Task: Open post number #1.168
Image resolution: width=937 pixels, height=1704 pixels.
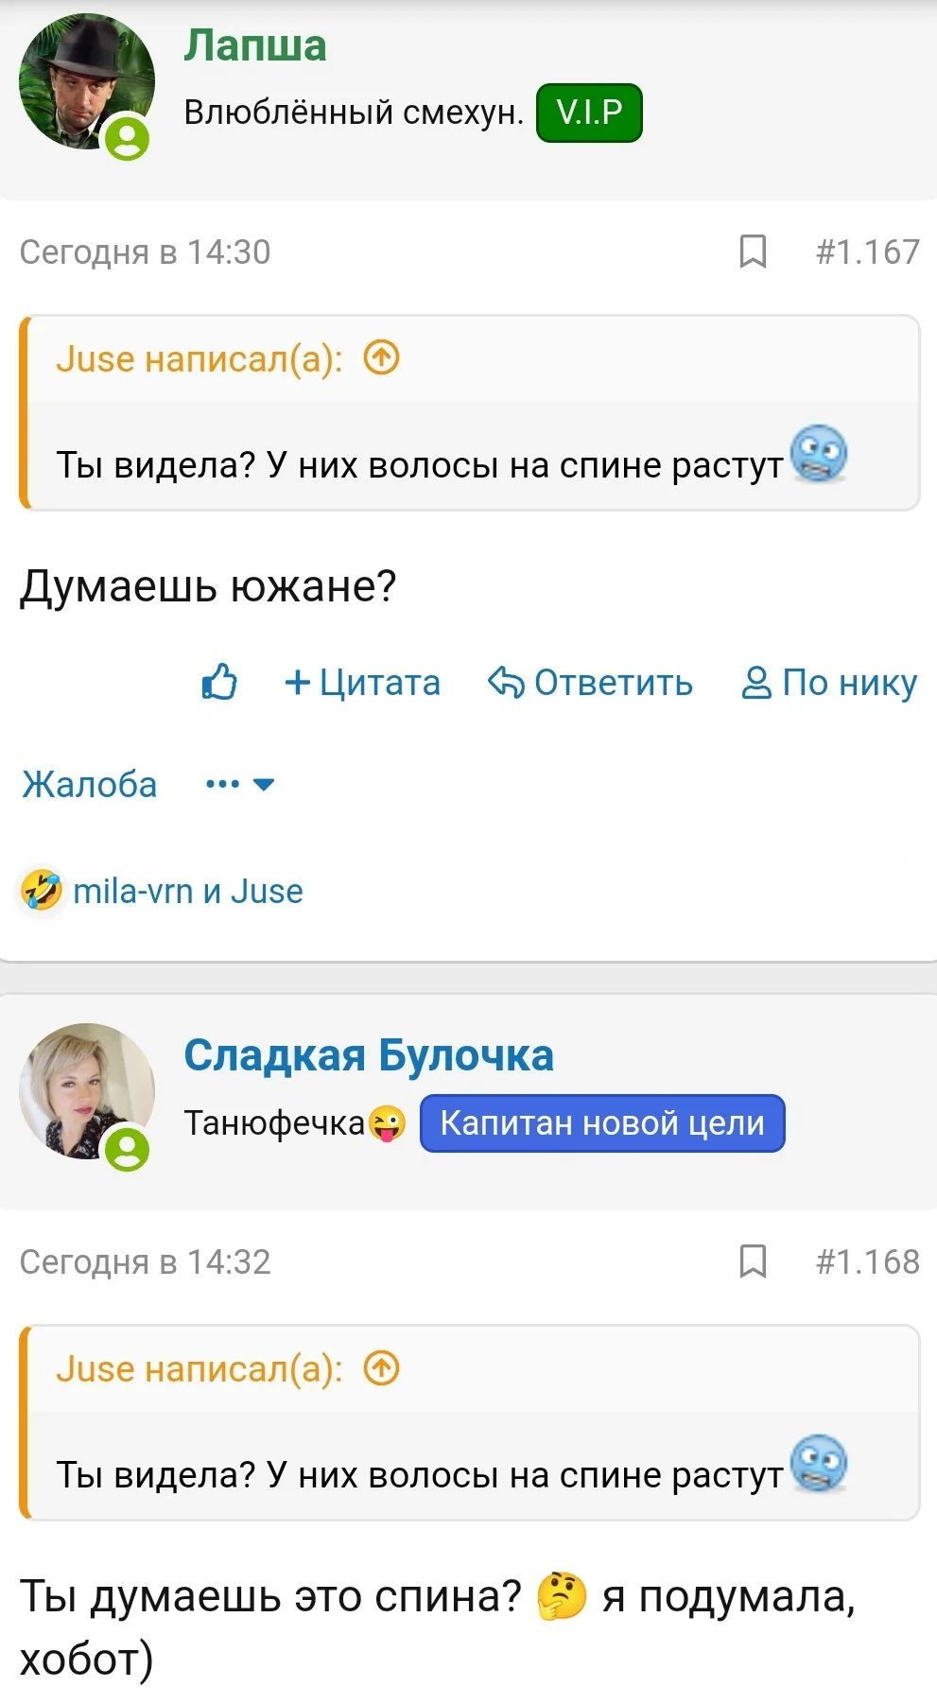Action: [x=865, y=1261]
